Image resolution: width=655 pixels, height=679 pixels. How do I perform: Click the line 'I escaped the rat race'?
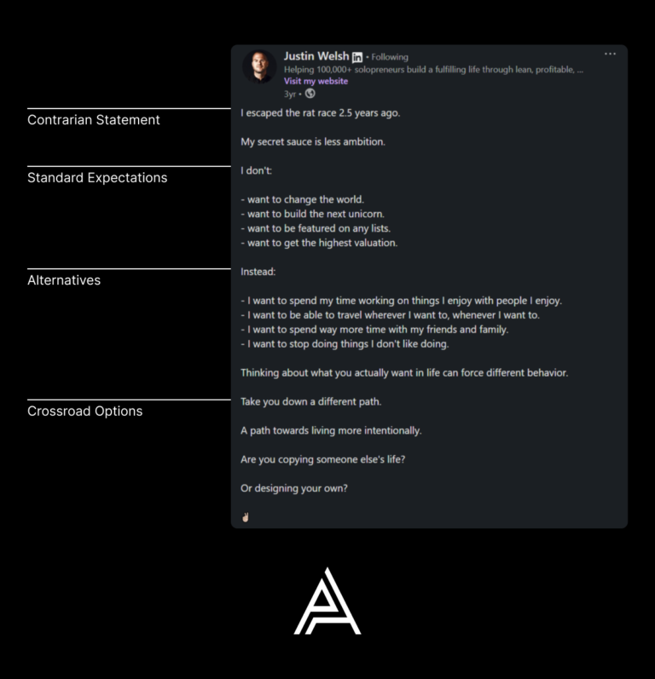pyautogui.click(x=321, y=113)
